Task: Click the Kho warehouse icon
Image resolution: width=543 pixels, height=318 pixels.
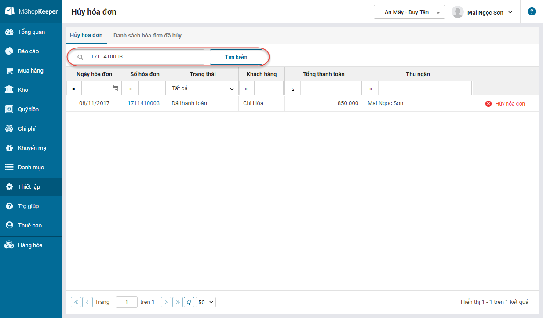Action: tap(9, 90)
